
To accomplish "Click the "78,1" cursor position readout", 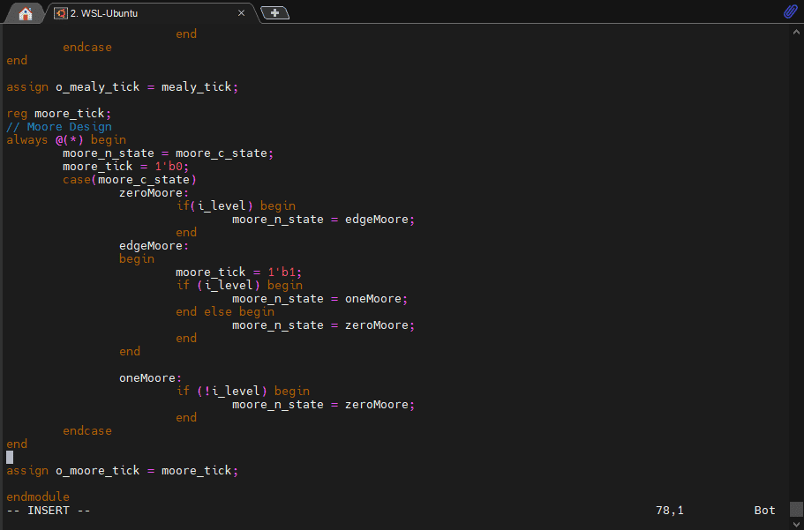I will pos(670,511).
